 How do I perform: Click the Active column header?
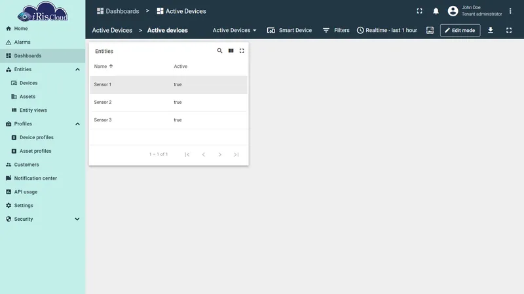pyautogui.click(x=181, y=67)
